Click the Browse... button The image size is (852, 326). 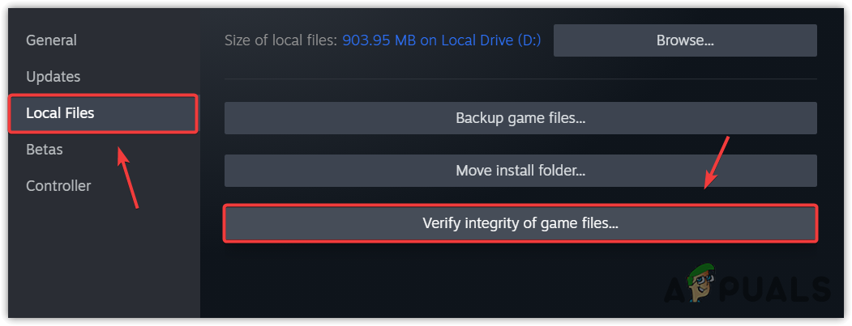point(685,40)
